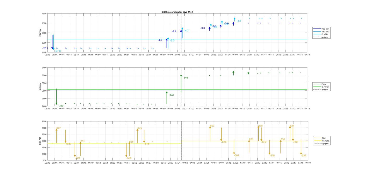Click the '-3.6' VBD data label
Image resolution: width=365 pixels, height=180 pixels.
point(203,28)
